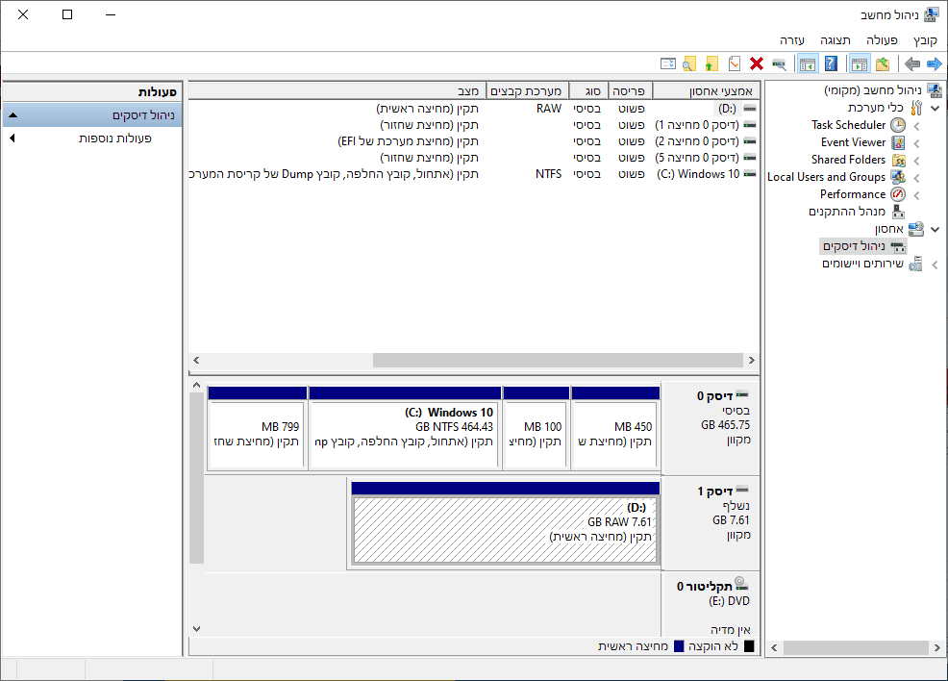
Task: Click the Event Viewer icon in the tree
Action: coord(897,142)
